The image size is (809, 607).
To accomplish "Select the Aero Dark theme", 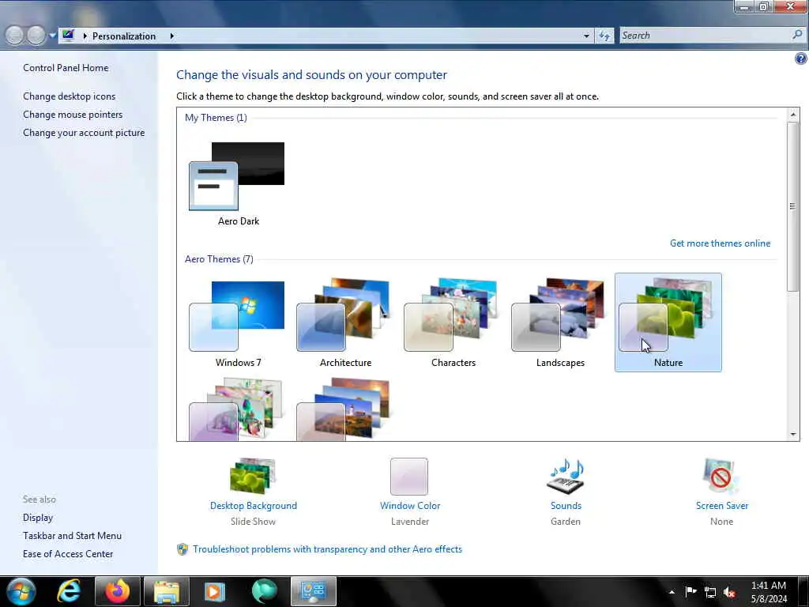I will pos(238,184).
